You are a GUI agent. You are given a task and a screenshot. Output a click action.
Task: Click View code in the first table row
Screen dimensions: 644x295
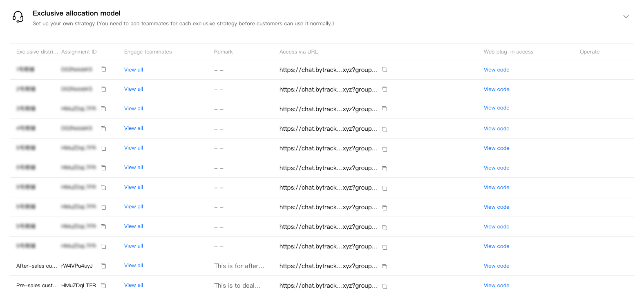point(496,70)
